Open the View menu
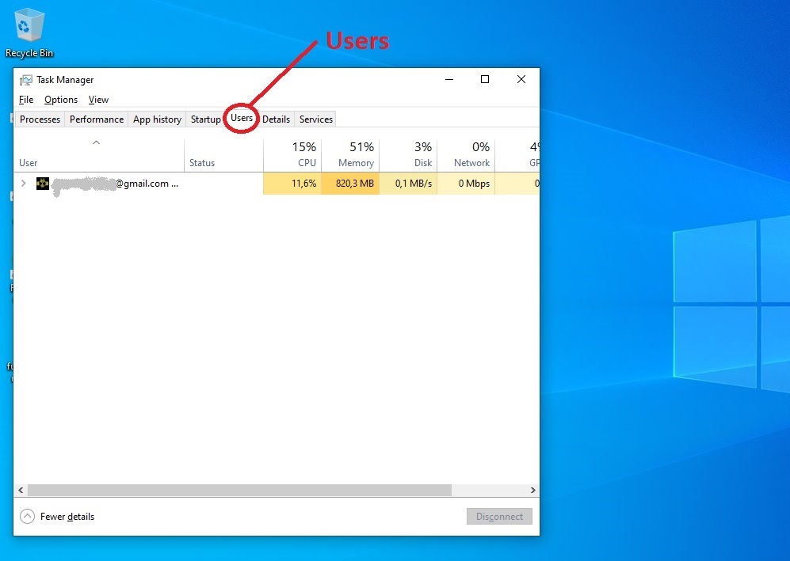The image size is (790, 561). coord(98,100)
